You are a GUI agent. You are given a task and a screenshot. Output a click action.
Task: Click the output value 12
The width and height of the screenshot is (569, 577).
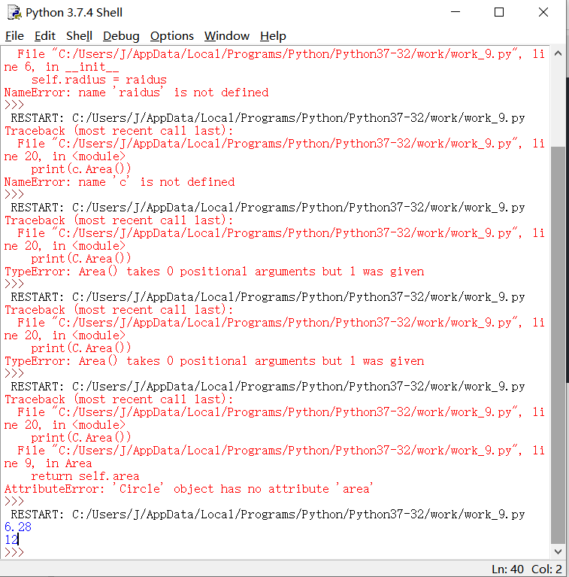tap(11, 540)
